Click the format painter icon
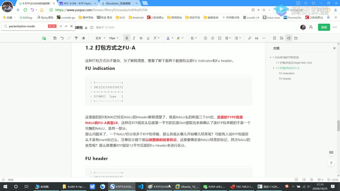 [x=76, y=38]
